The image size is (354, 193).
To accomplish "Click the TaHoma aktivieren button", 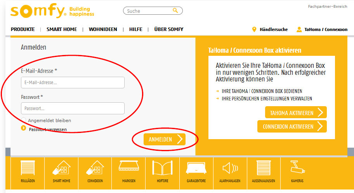I will coord(296,112).
